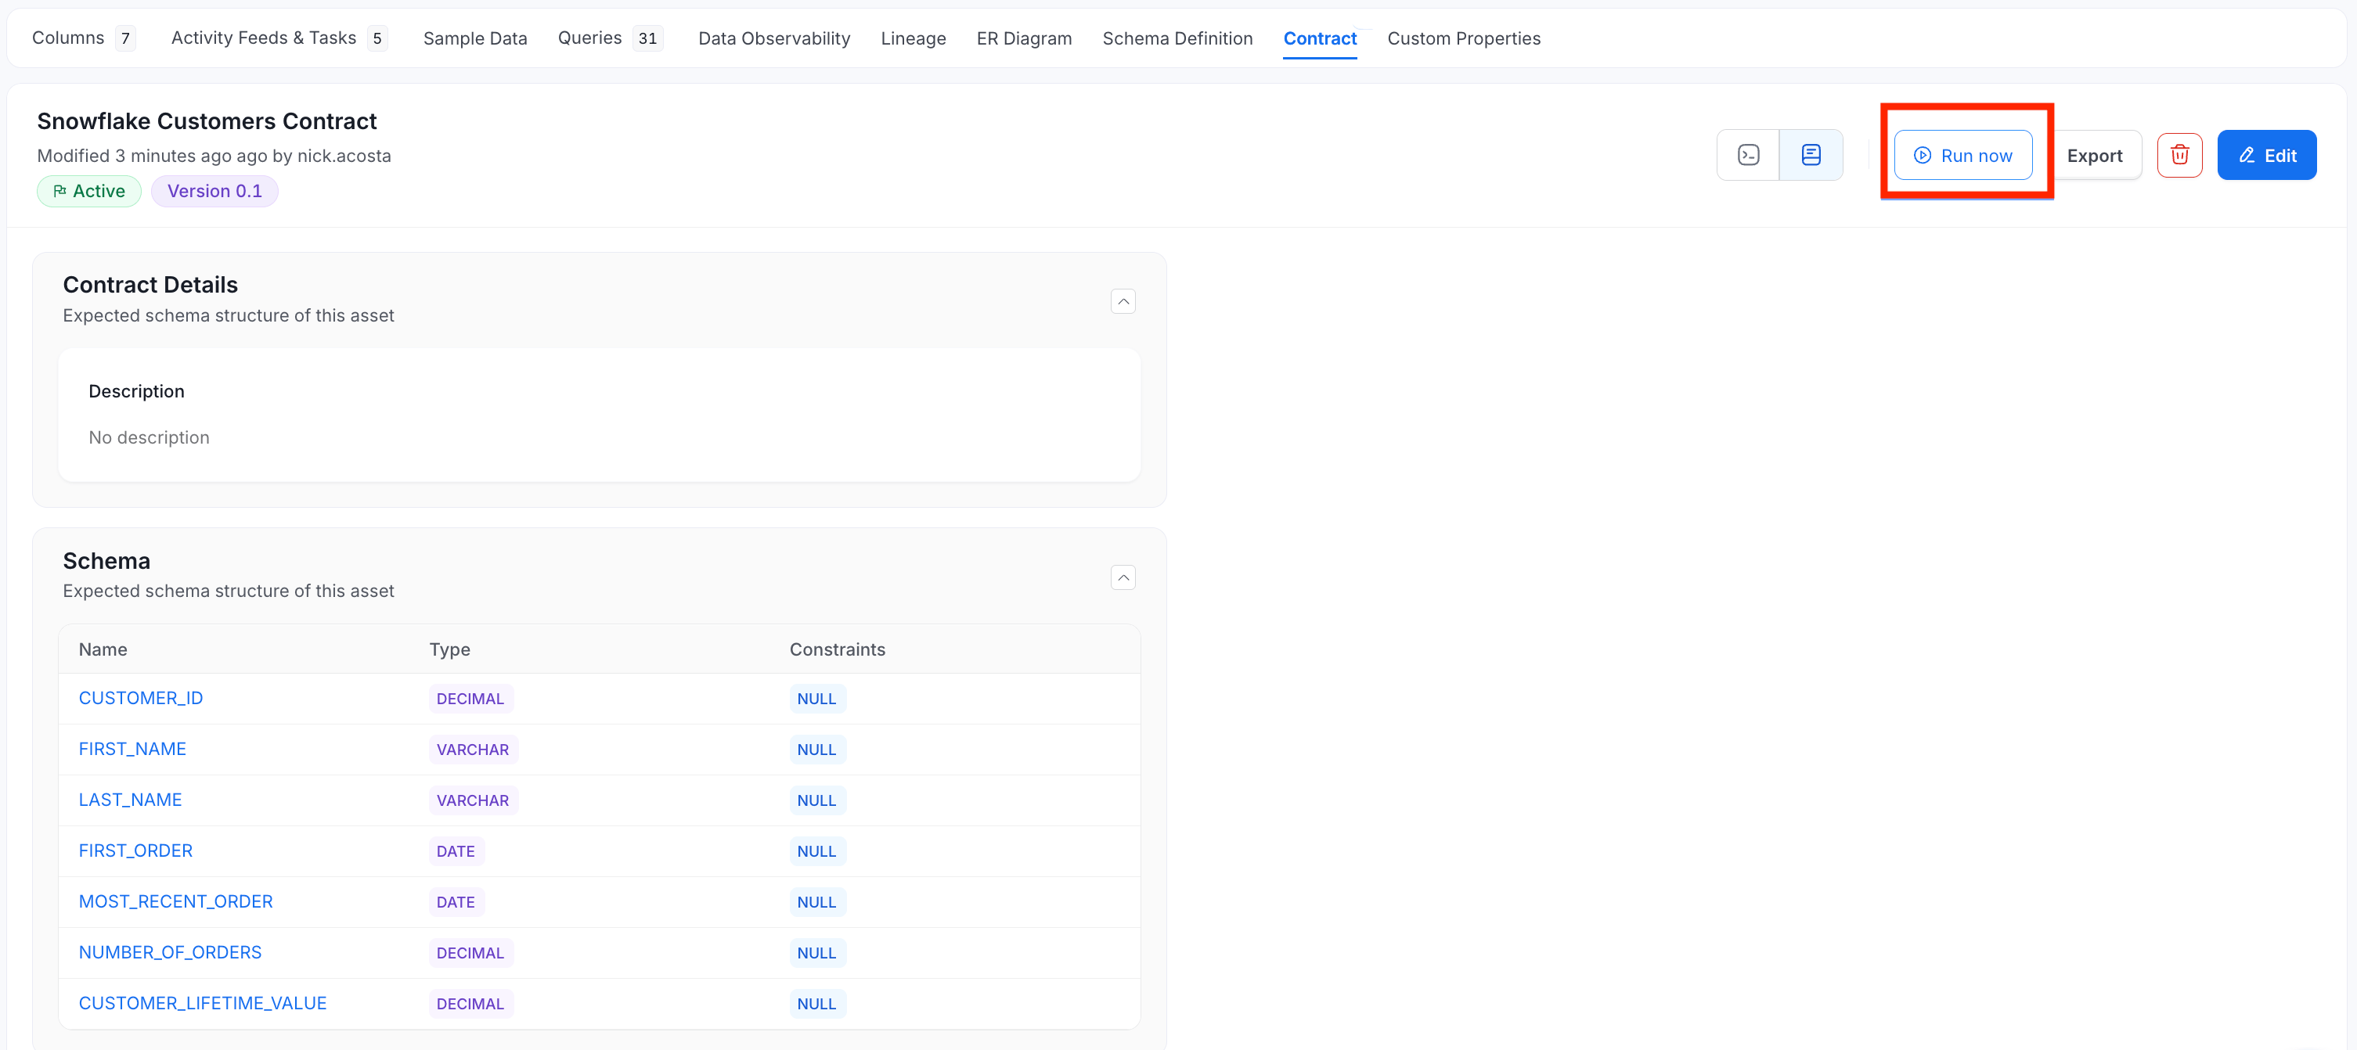This screenshot has width=2357, height=1050.
Task: Click the No description text
Action: pyautogui.click(x=150, y=437)
